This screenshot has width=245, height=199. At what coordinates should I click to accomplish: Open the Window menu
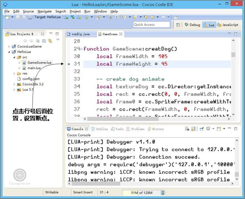click(100, 11)
